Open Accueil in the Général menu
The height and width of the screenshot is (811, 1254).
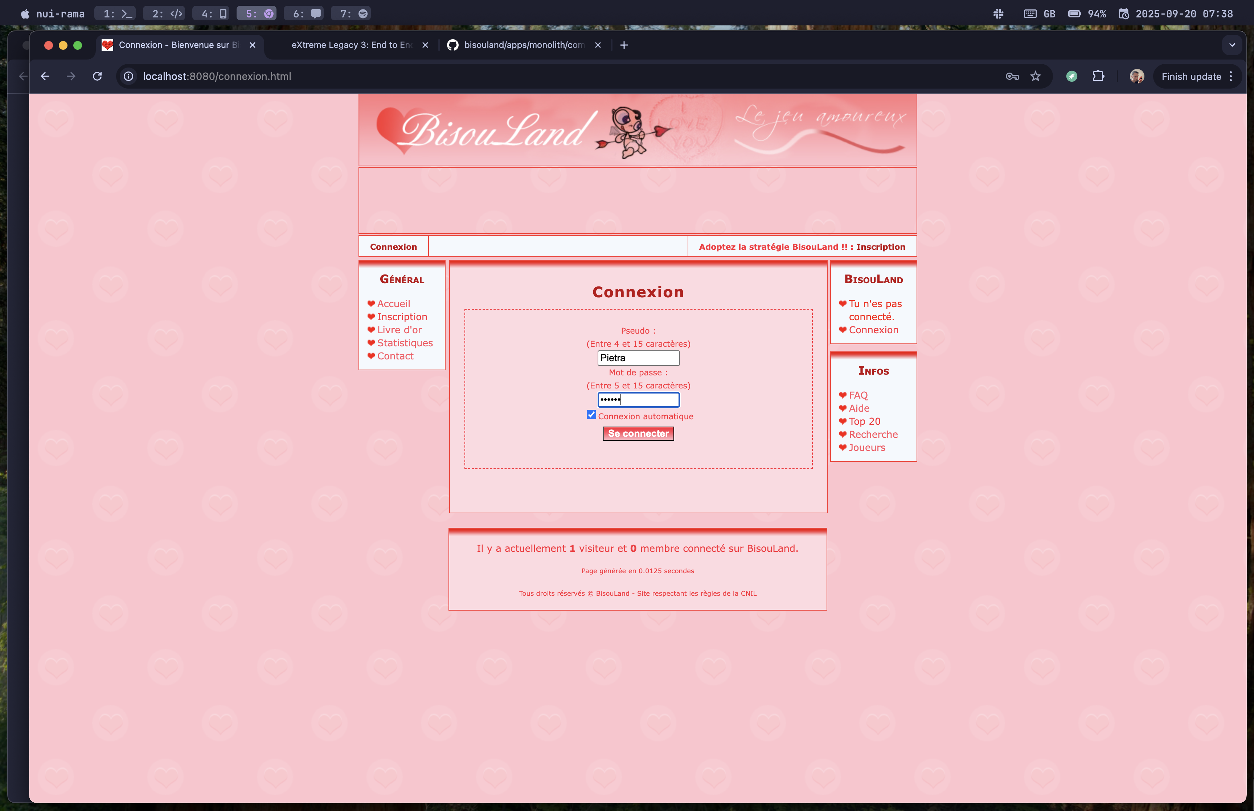point(394,304)
